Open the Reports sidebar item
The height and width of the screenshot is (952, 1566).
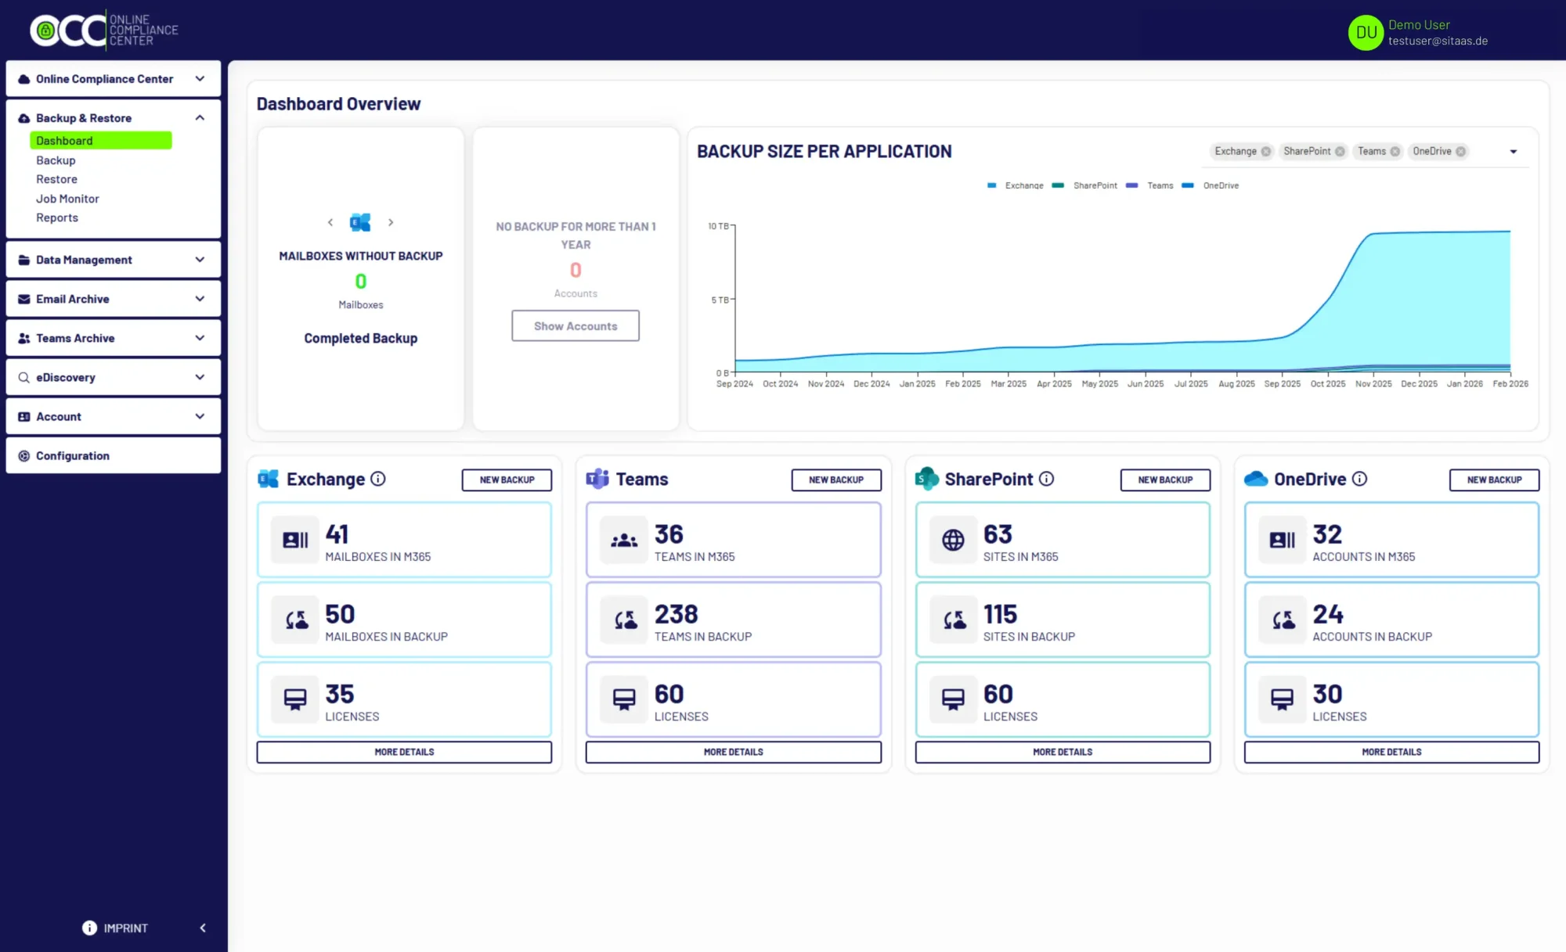(x=57, y=217)
